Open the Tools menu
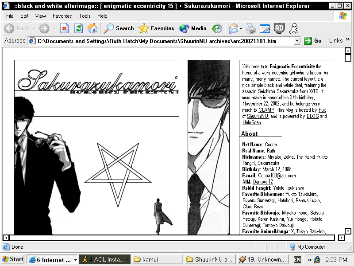Viewport: 354px width, 266px height. pyautogui.click(x=85, y=16)
